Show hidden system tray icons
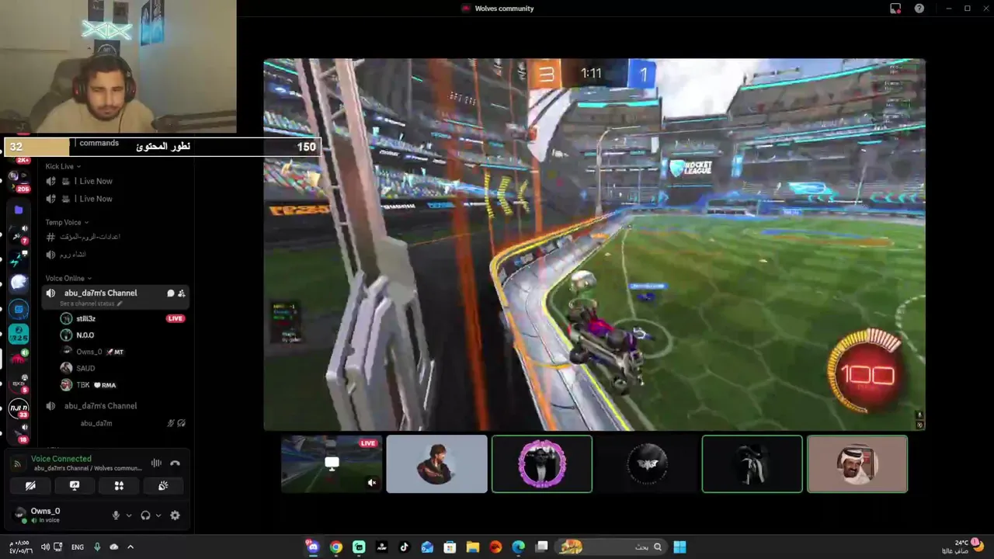Viewport: 994px width, 559px height. pos(130,547)
